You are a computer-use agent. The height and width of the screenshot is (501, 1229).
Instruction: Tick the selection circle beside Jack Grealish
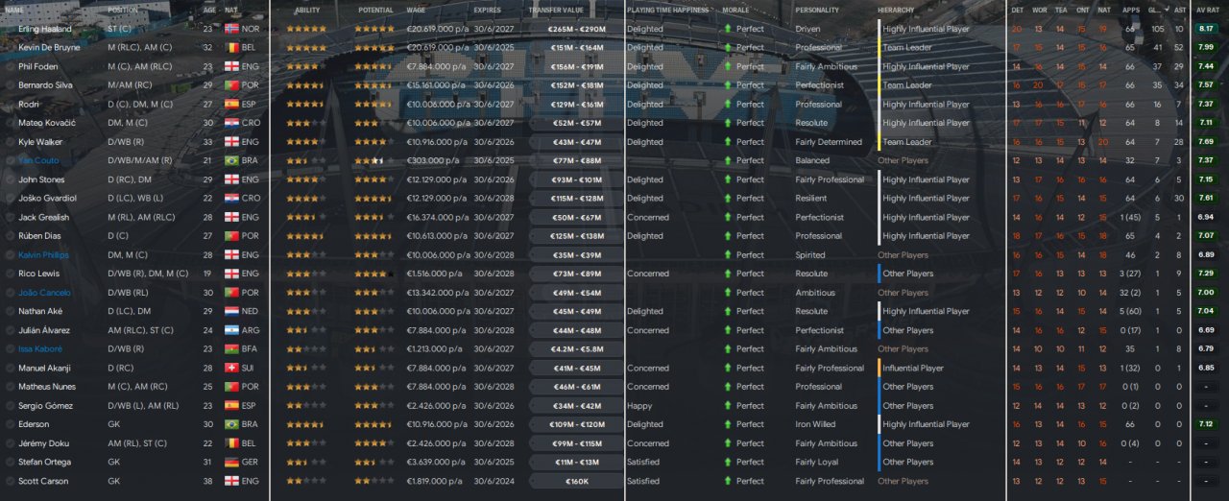click(10, 217)
